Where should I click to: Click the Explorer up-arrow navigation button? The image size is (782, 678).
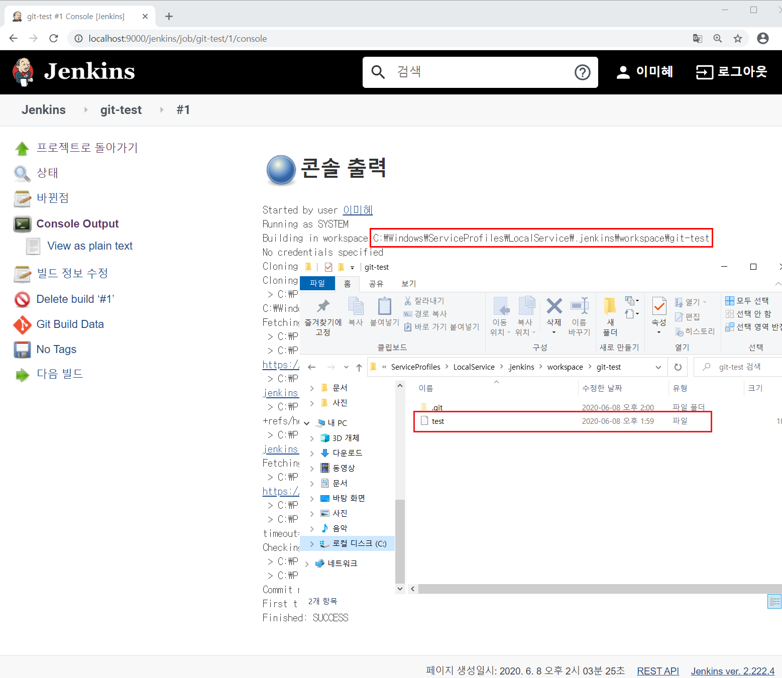359,367
